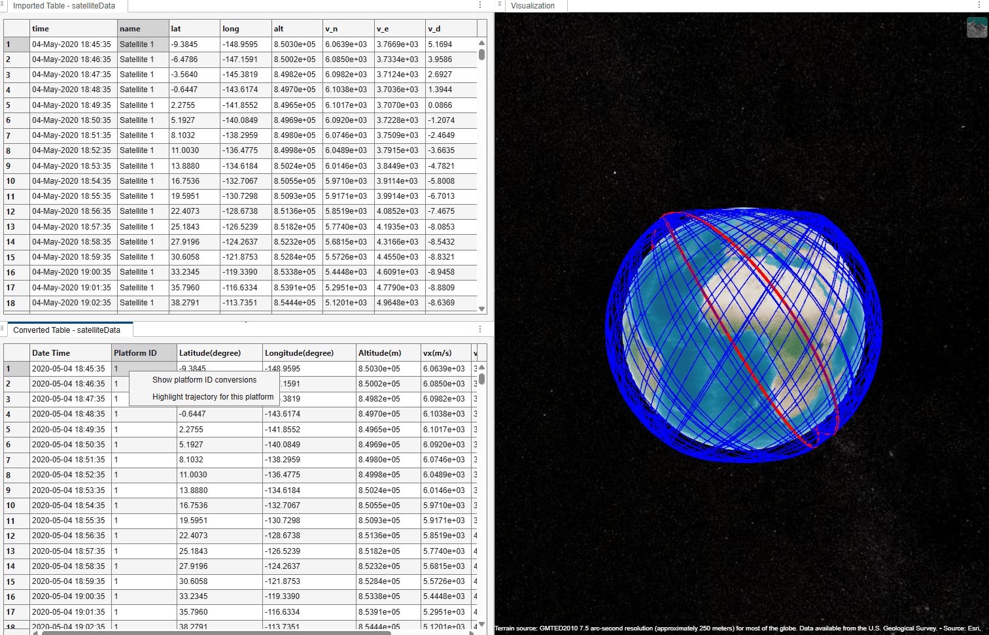Screen dimensions: 989x635
Task: Click the Imported Table scroll-up arrow
Action: (x=482, y=43)
